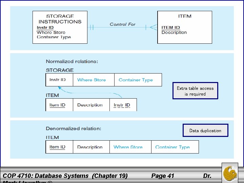Select ITEM entity title in ER diagram
The image size is (244, 183).
coord(185,16)
